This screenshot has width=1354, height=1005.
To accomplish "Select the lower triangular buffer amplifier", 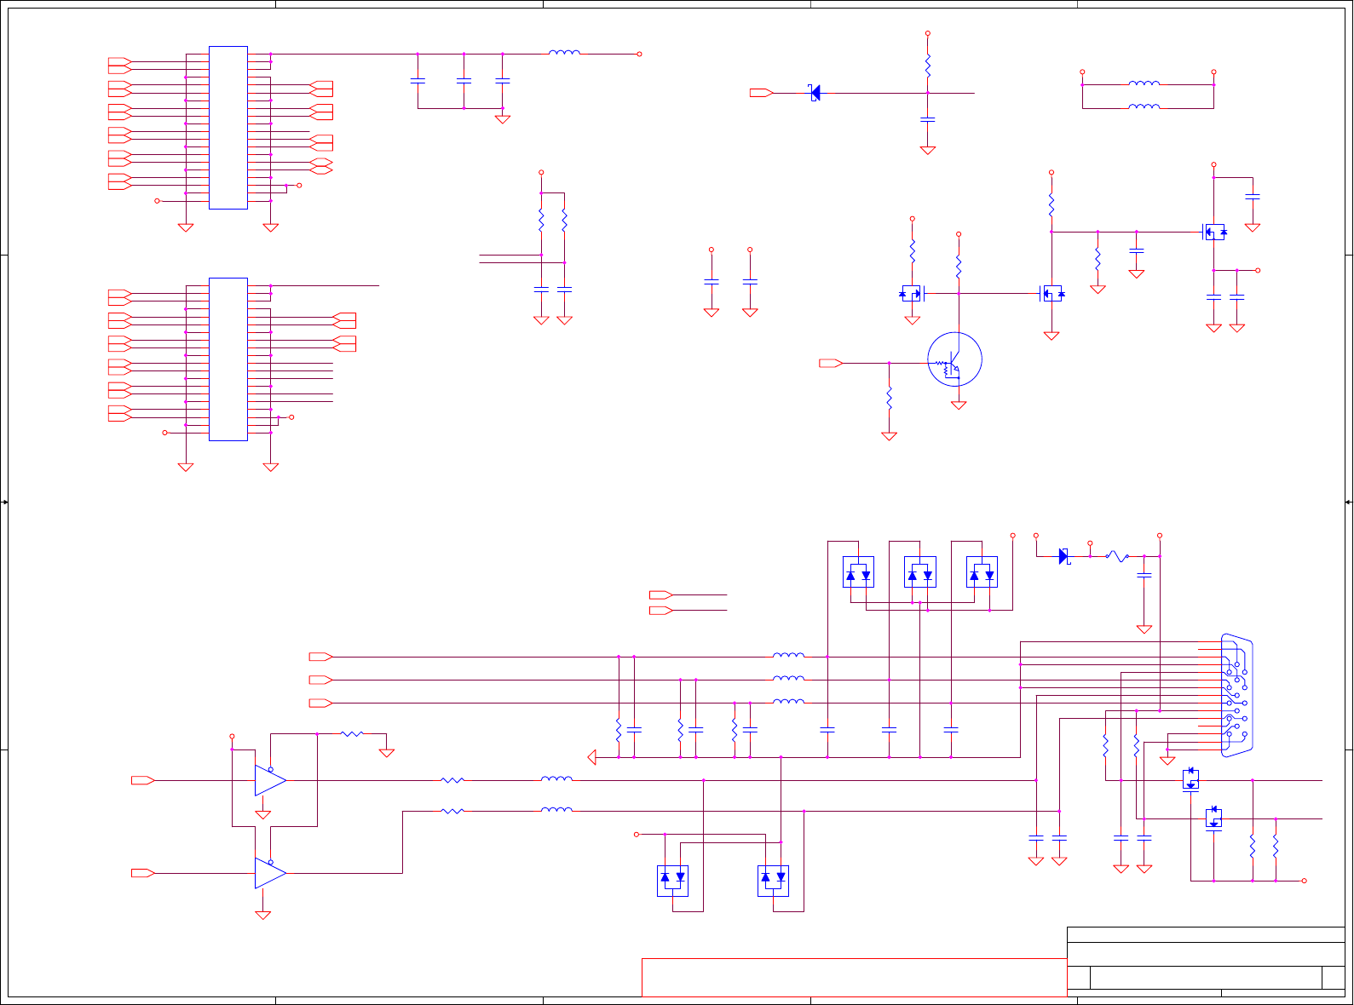I will tap(270, 873).
